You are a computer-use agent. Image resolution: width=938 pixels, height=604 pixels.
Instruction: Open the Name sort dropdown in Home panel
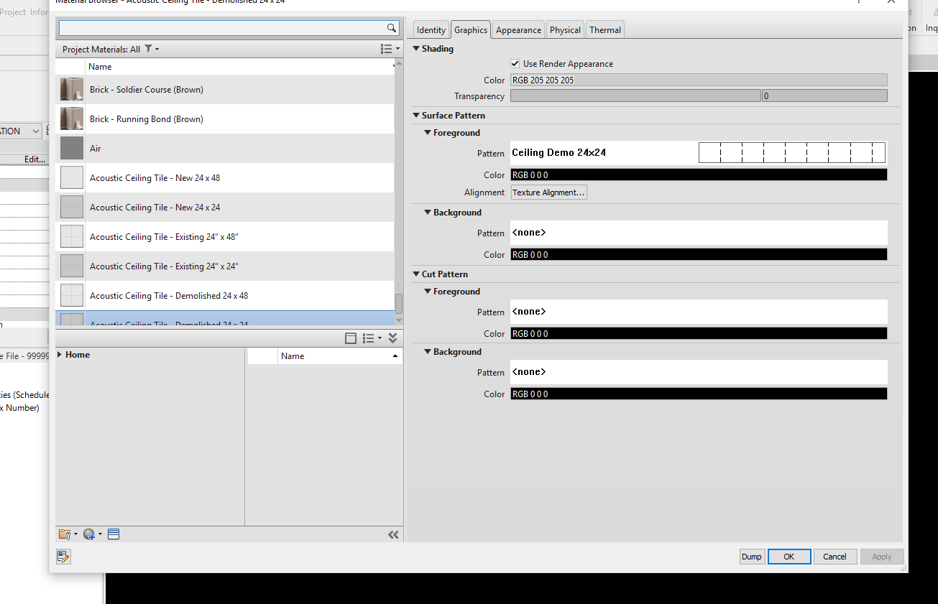[x=395, y=356]
